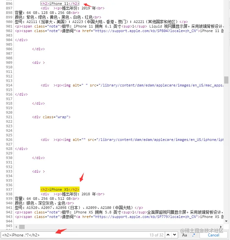Click line number 896
230x240 pixels.
point(9,4)
